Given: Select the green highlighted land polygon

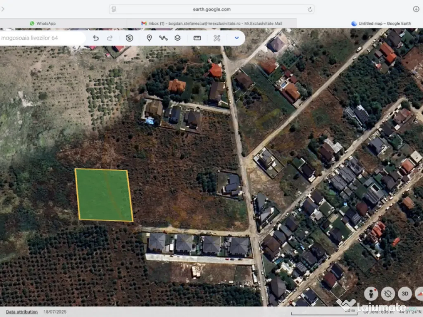Looking at the screenshot, I should click(103, 195).
